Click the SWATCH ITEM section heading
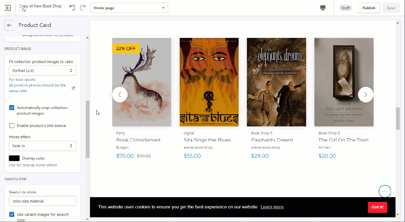This screenshot has height=222, width=405. pos(15,179)
